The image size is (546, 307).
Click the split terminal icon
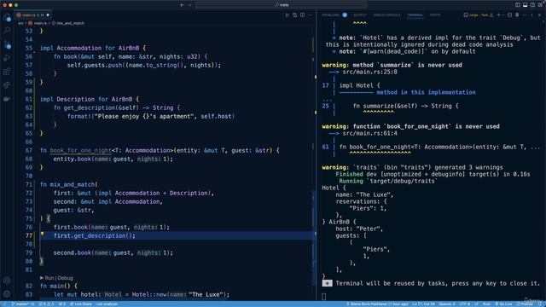510,15
